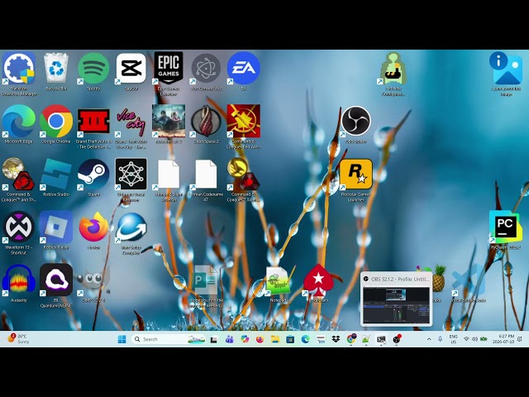
Task: Select the Dead Space 2 shortcut
Action: pos(206,122)
